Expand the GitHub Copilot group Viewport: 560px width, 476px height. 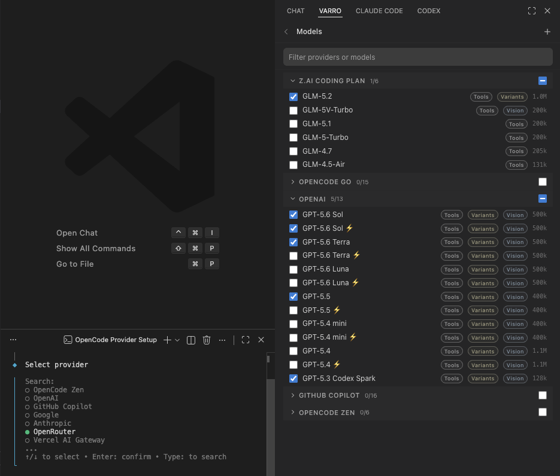pos(293,395)
